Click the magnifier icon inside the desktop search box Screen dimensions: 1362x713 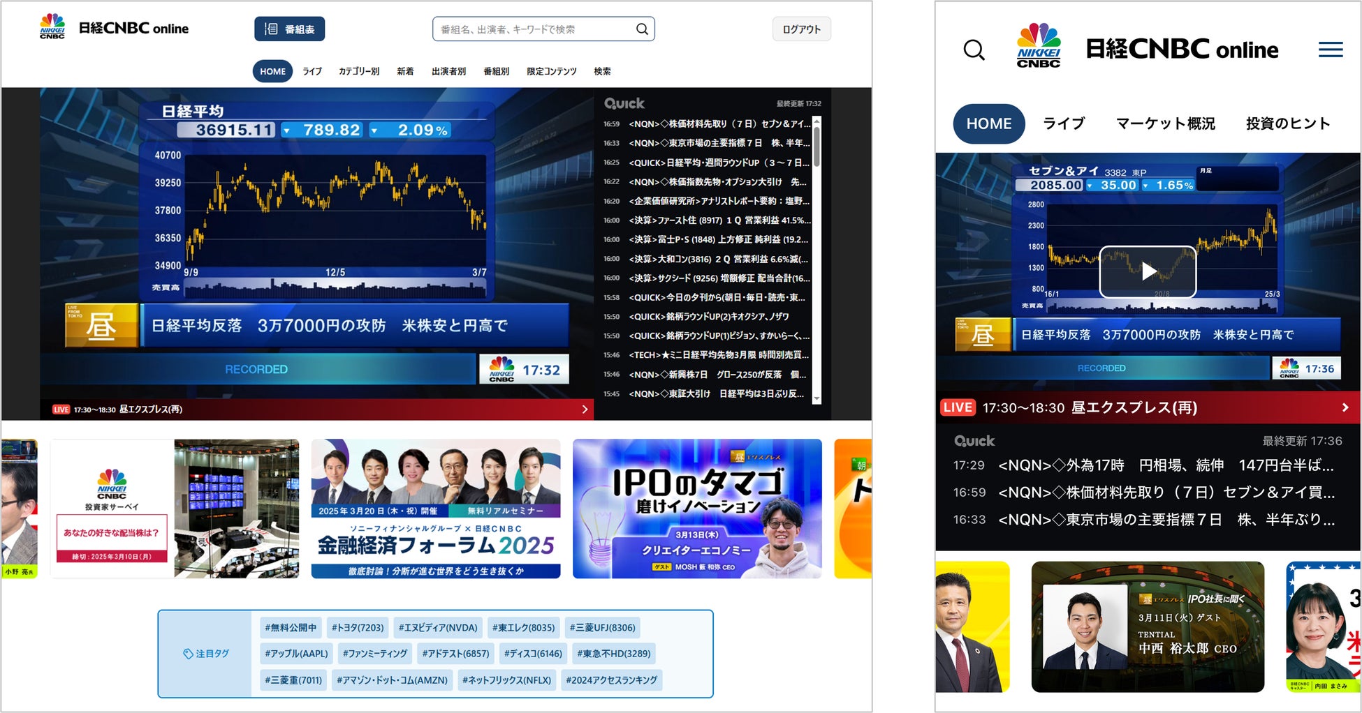tap(642, 29)
